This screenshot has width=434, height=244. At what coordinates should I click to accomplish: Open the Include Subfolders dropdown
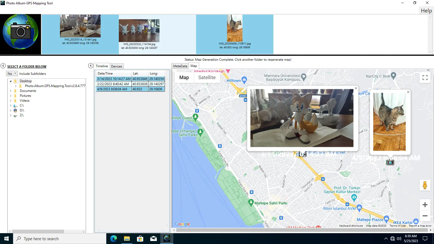pyautogui.click(x=12, y=73)
